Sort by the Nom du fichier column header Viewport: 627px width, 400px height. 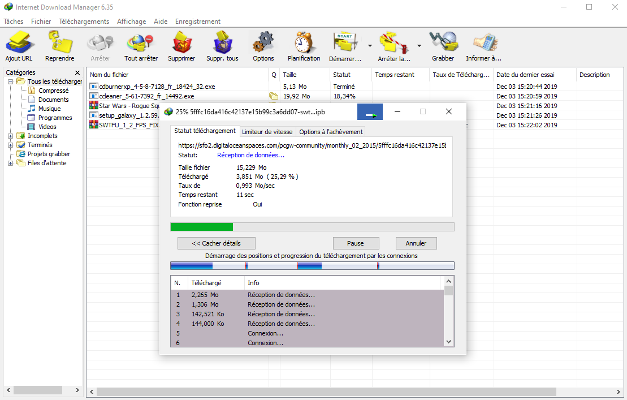click(178, 75)
